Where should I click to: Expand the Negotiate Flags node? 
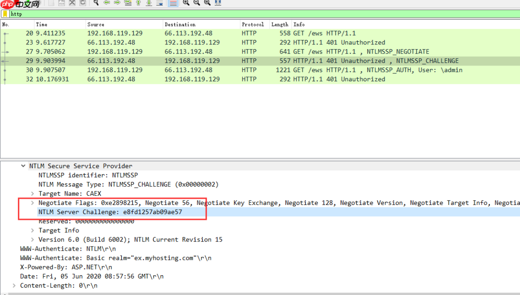pos(33,203)
